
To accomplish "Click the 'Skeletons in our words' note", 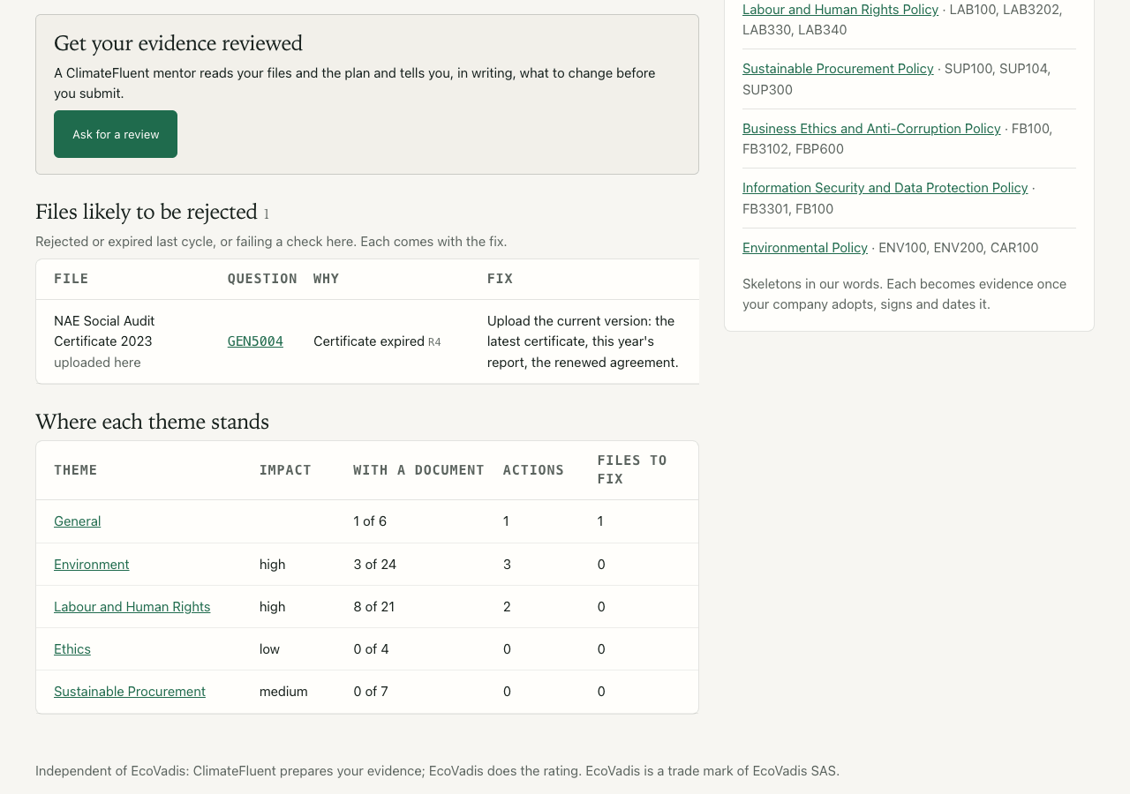I will pos(904,294).
